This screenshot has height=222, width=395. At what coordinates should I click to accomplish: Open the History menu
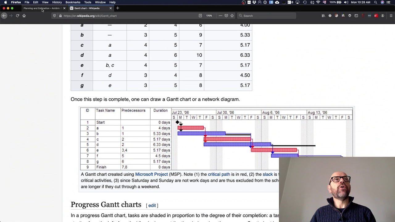pyautogui.click(x=57, y=2)
